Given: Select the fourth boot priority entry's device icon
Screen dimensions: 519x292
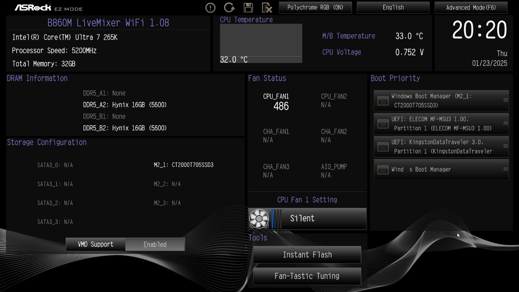Looking at the screenshot, I should pos(383,169).
